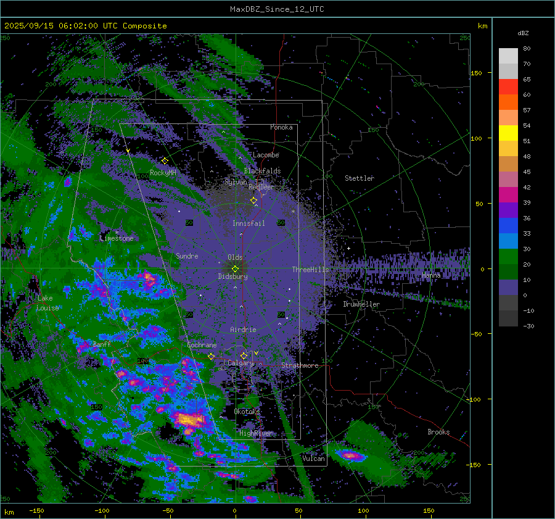The width and height of the screenshot is (555, 519).
Task: Click the yellow diamond marker above RockyMH
Action: (x=165, y=161)
